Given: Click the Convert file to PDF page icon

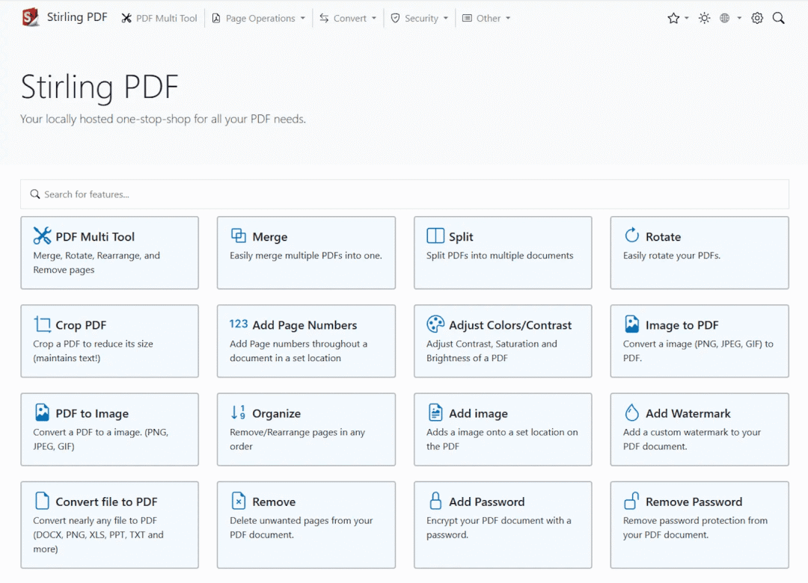Looking at the screenshot, I should point(42,501).
